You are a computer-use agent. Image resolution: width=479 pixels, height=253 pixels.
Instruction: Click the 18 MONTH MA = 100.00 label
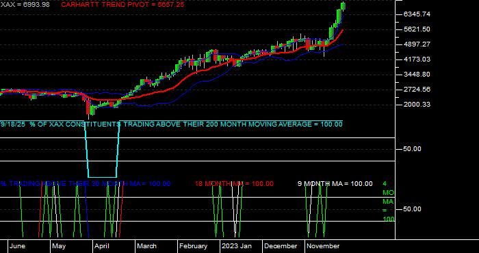point(234,184)
